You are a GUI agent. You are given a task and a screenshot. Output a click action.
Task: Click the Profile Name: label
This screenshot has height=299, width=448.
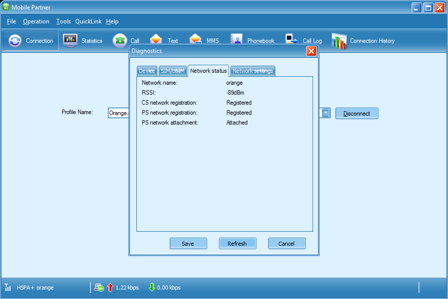78,112
